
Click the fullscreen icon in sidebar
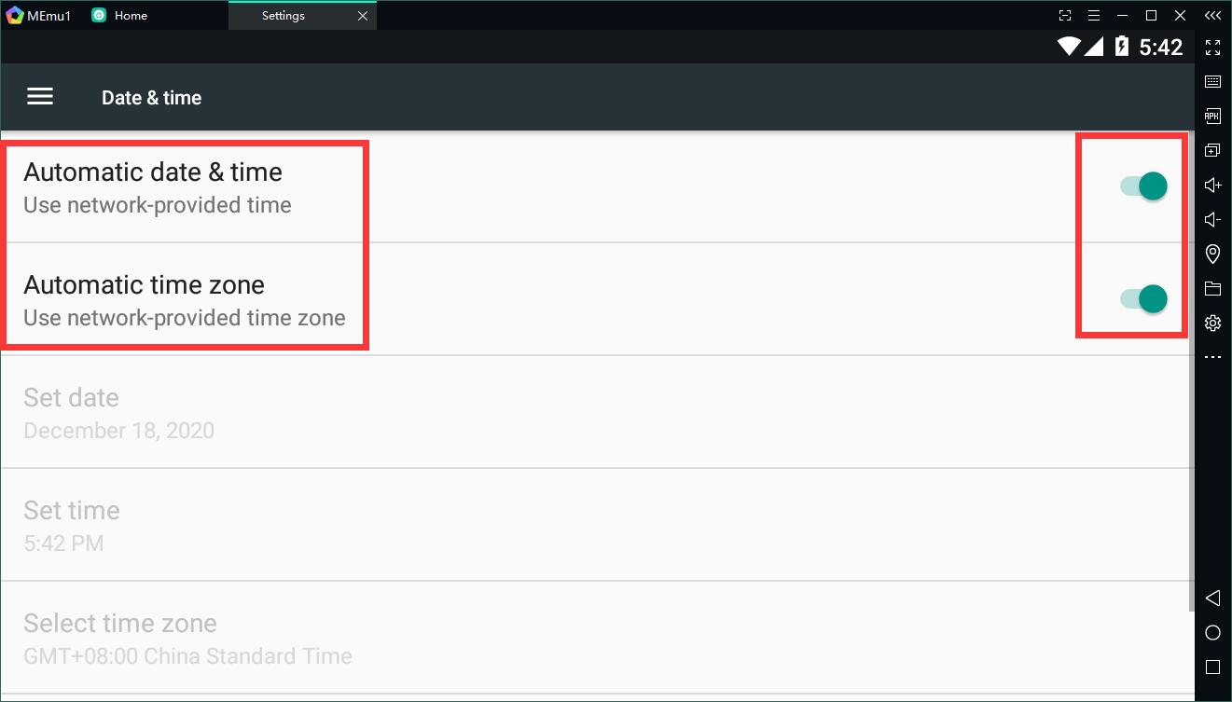point(1212,48)
